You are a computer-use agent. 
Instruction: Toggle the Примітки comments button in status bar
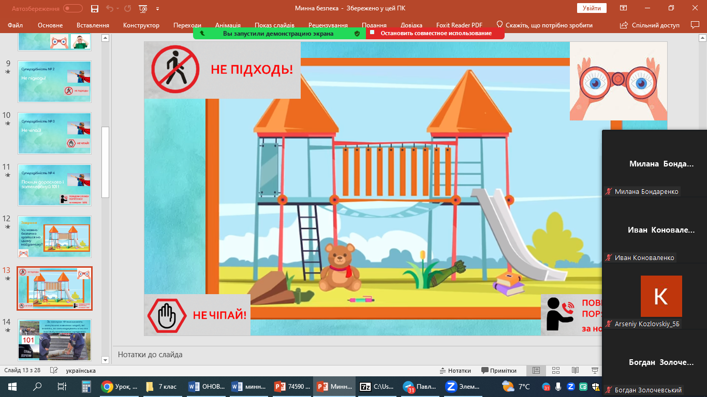pos(499,371)
